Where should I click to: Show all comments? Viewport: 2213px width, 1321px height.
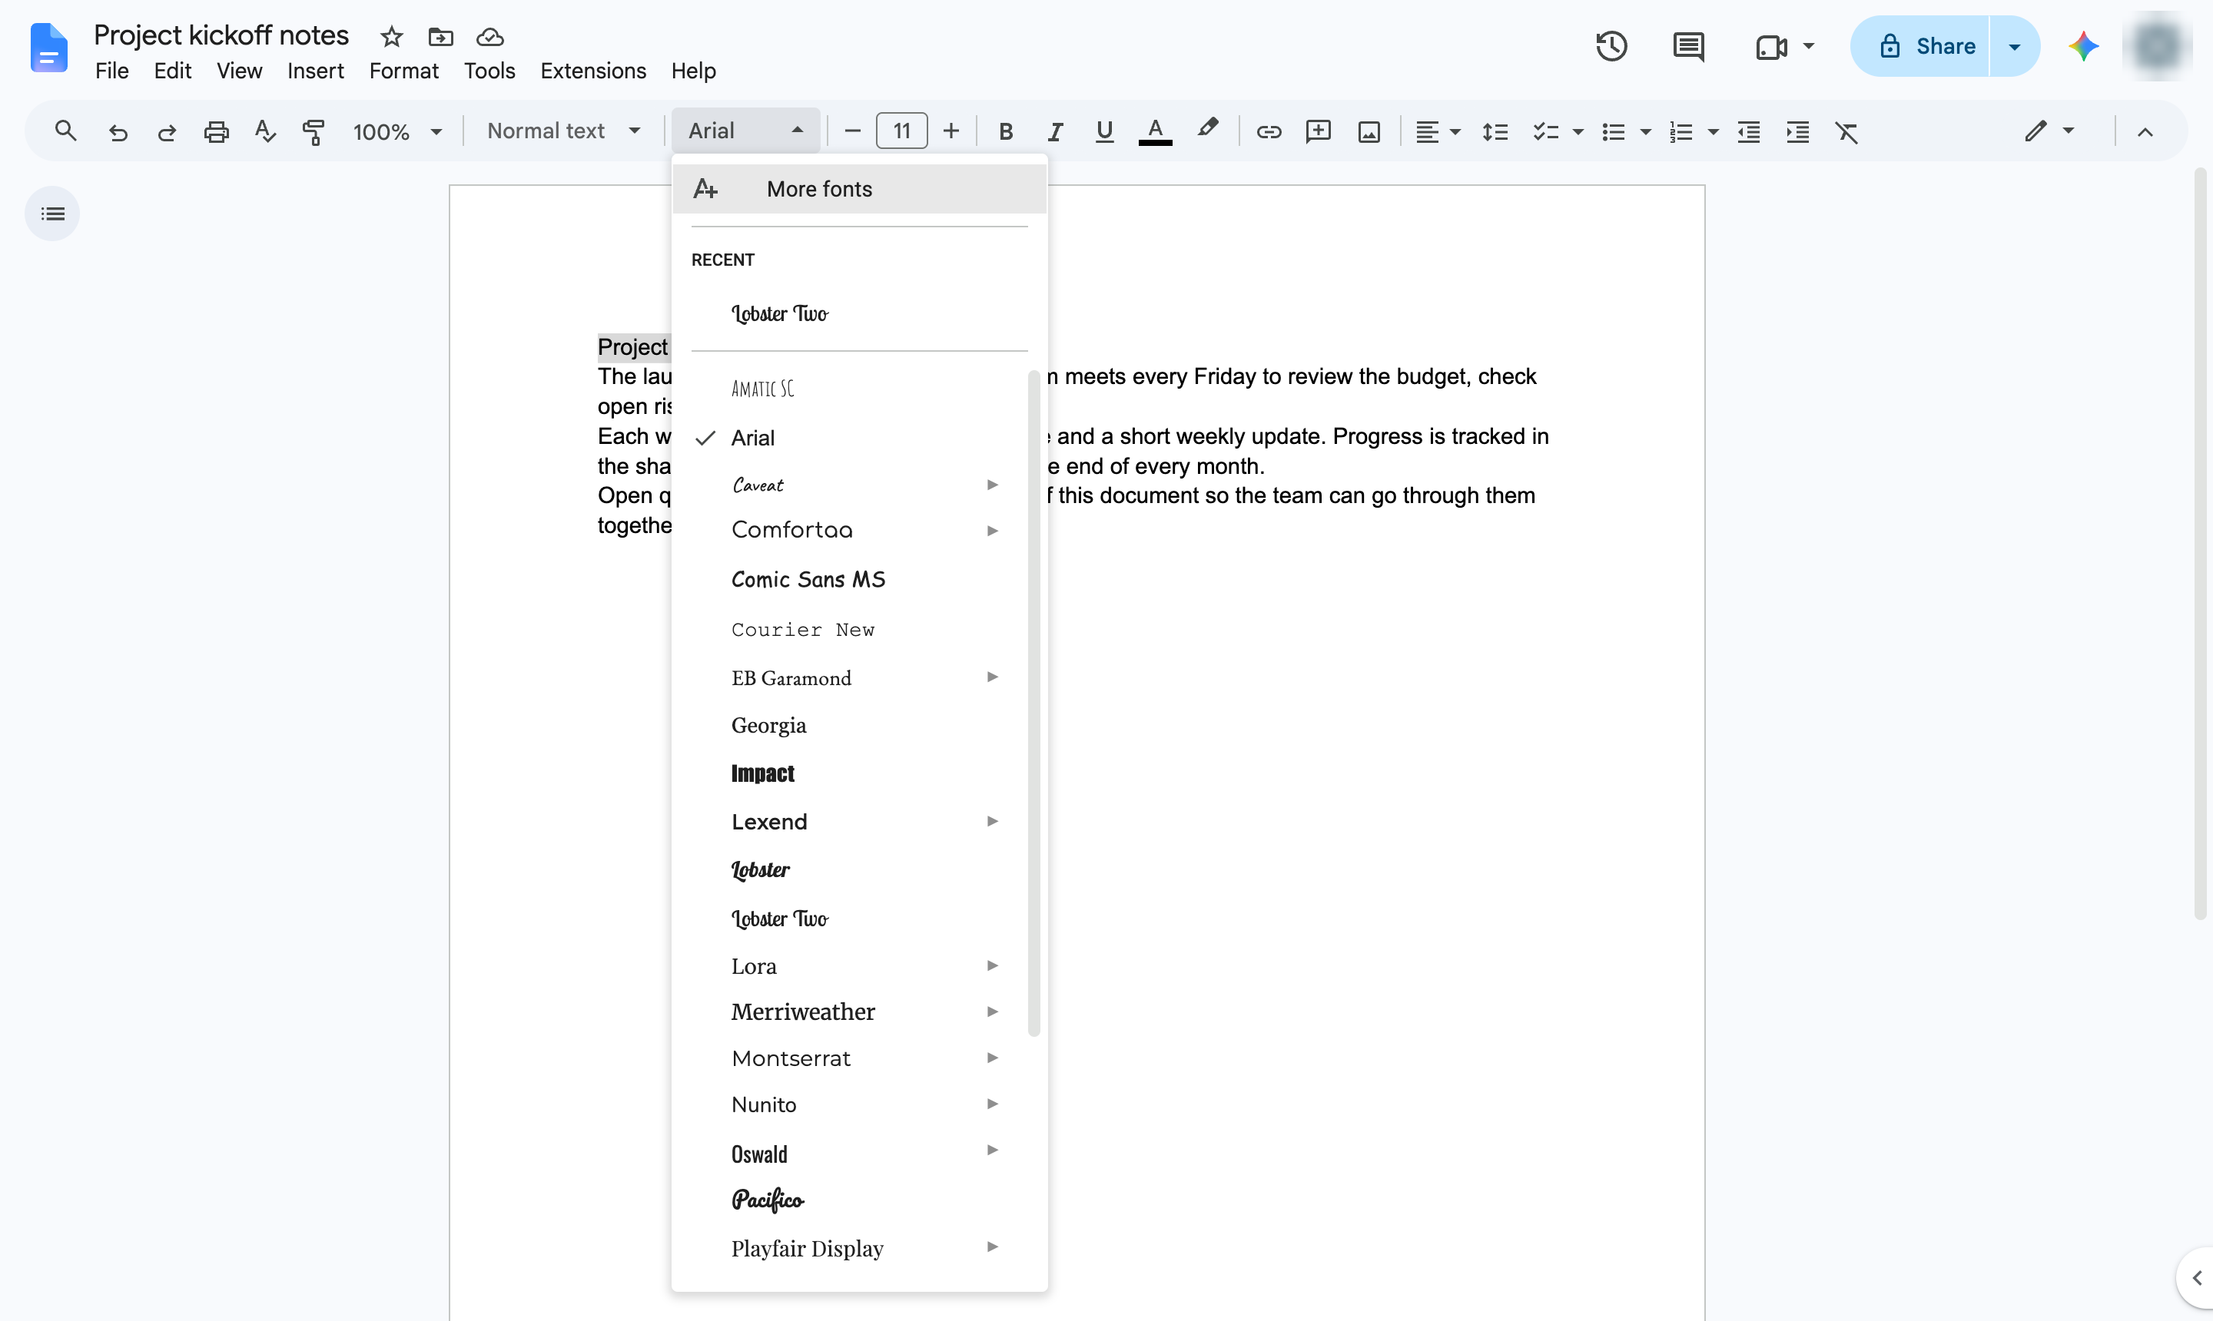tap(1688, 46)
